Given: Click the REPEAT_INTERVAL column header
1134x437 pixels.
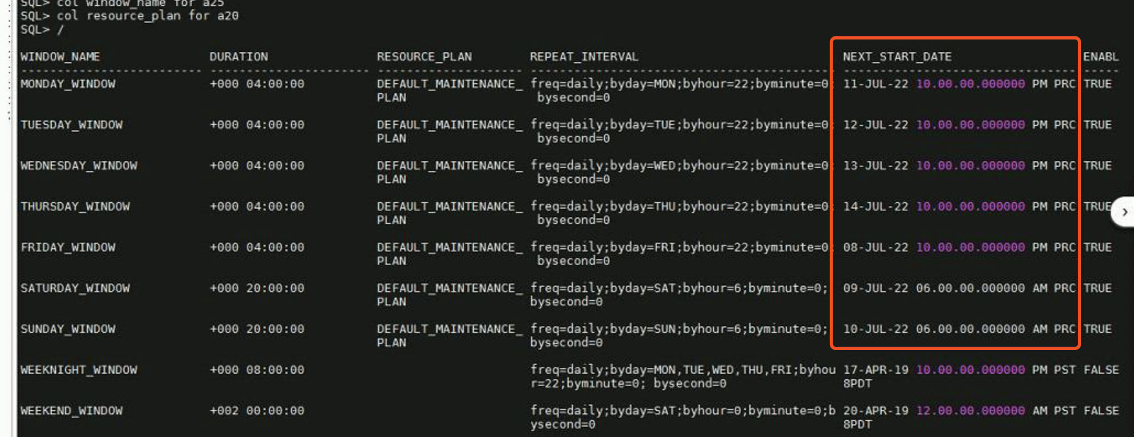Looking at the screenshot, I should pos(584,57).
